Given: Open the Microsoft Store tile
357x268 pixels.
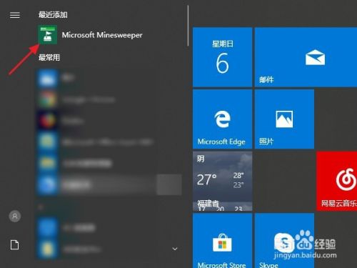Looking at the screenshot, I should point(222,241).
